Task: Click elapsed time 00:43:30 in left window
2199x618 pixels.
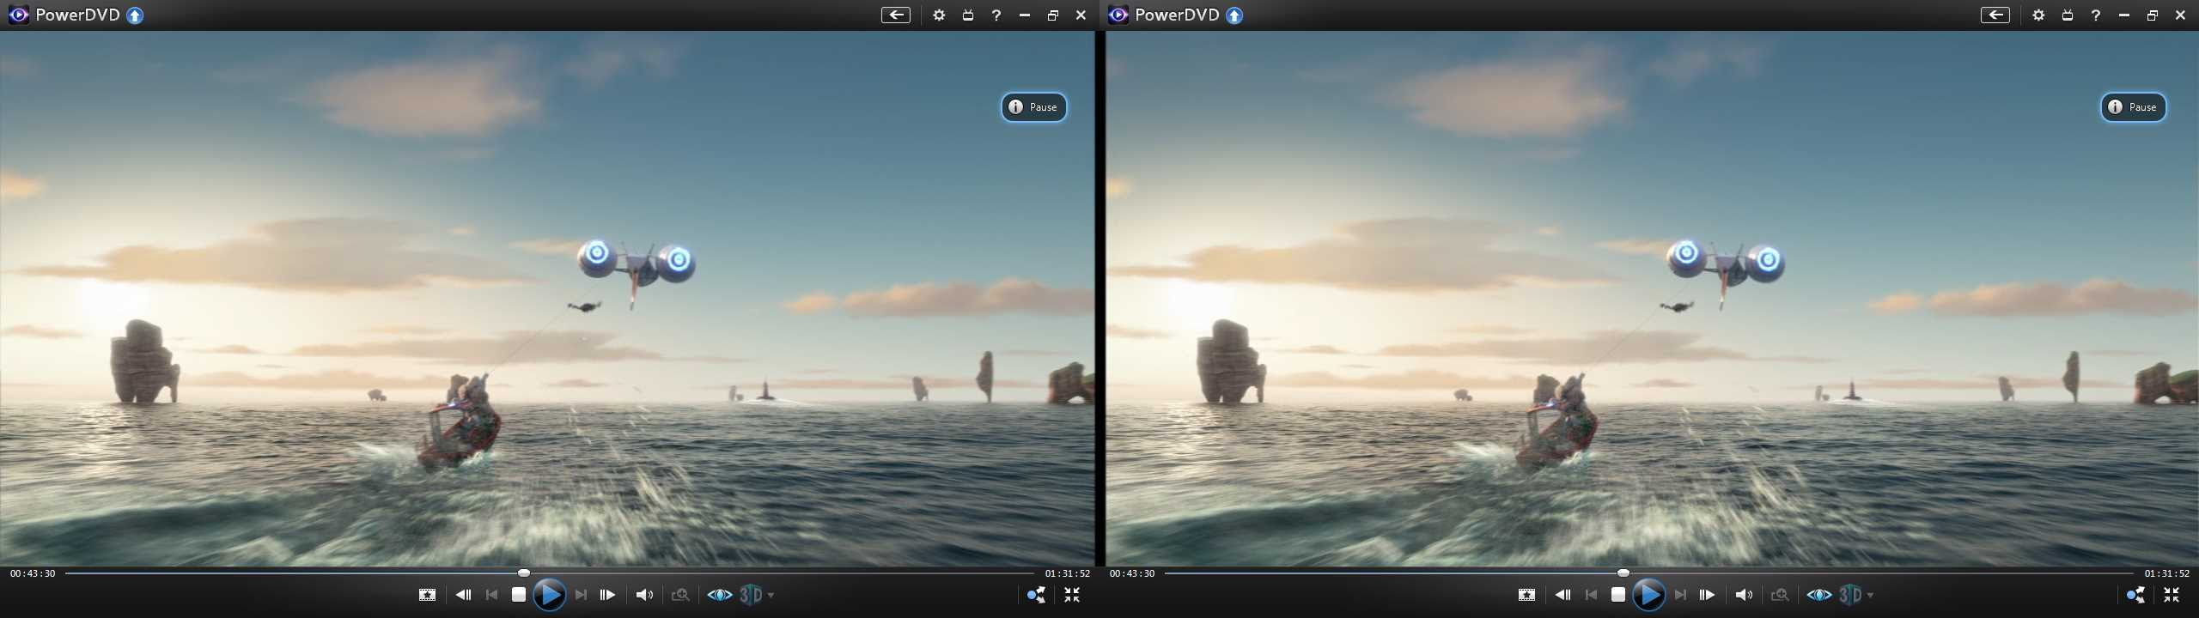Action: (33, 573)
